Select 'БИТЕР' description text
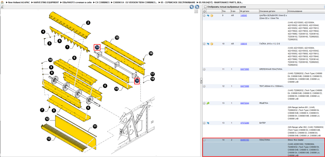Viewport: 325px width, 157px height. pos(262,123)
